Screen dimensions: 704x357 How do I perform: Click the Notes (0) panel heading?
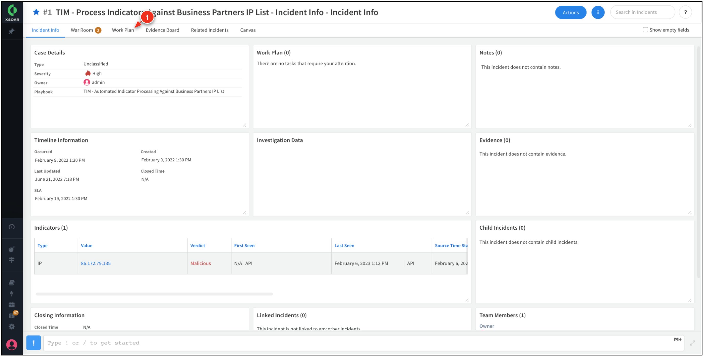[491, 52]
